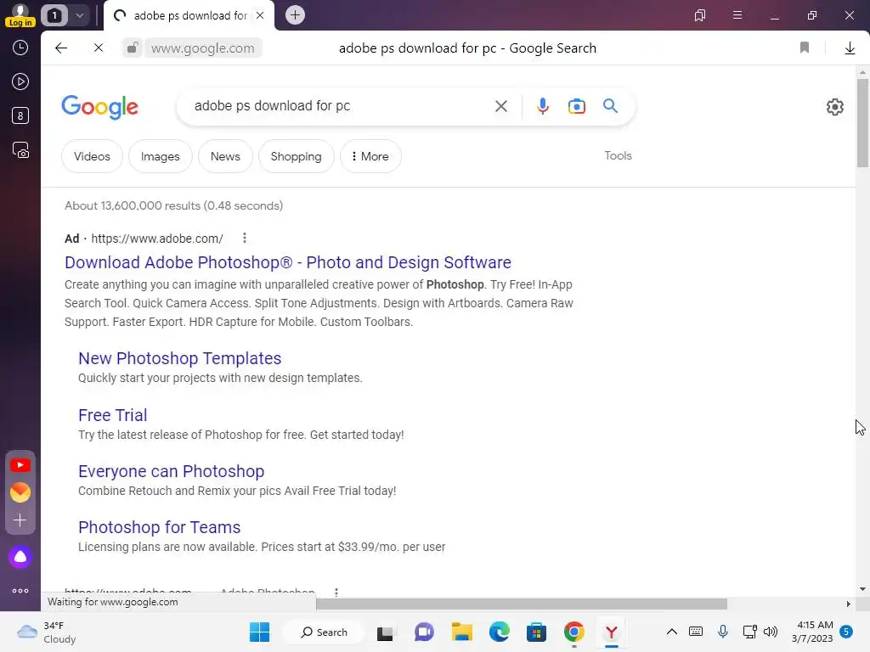The width and height of the screenshot is (870, 652).
Task: Add a new sidebar shortcut
Action: click(x=20, y=520)
